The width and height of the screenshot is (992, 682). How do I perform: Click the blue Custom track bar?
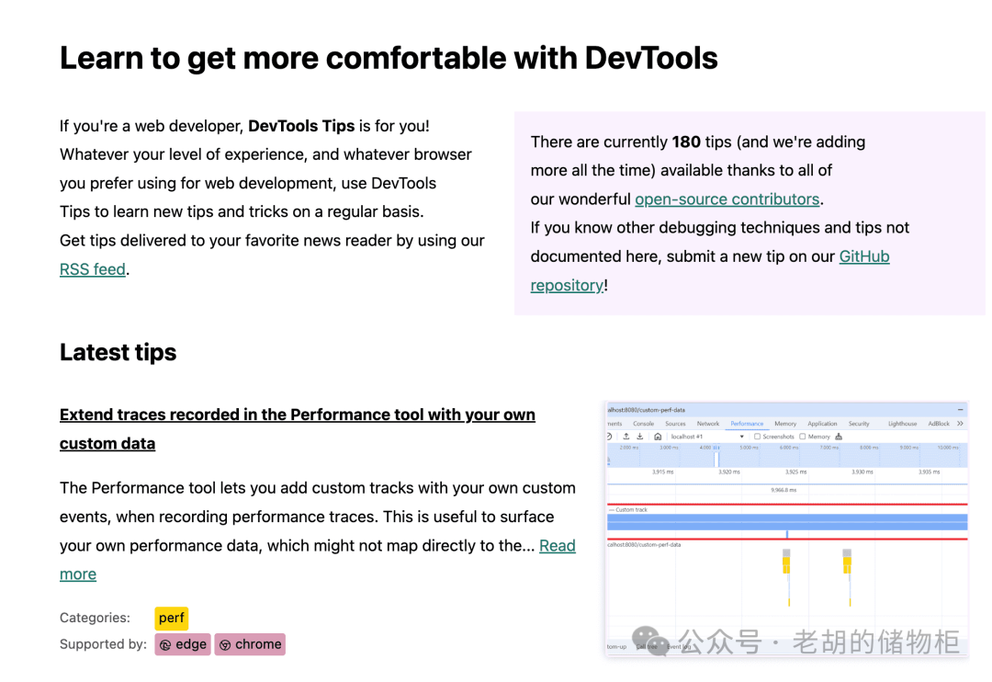tap(787, 522)
